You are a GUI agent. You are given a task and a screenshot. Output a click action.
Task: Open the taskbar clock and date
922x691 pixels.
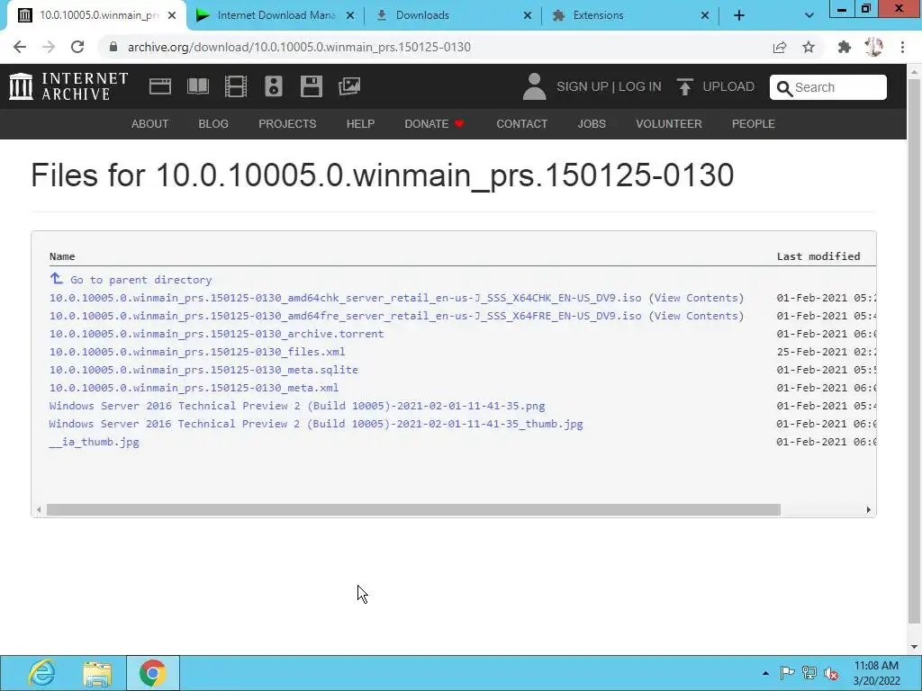(876, 673)
